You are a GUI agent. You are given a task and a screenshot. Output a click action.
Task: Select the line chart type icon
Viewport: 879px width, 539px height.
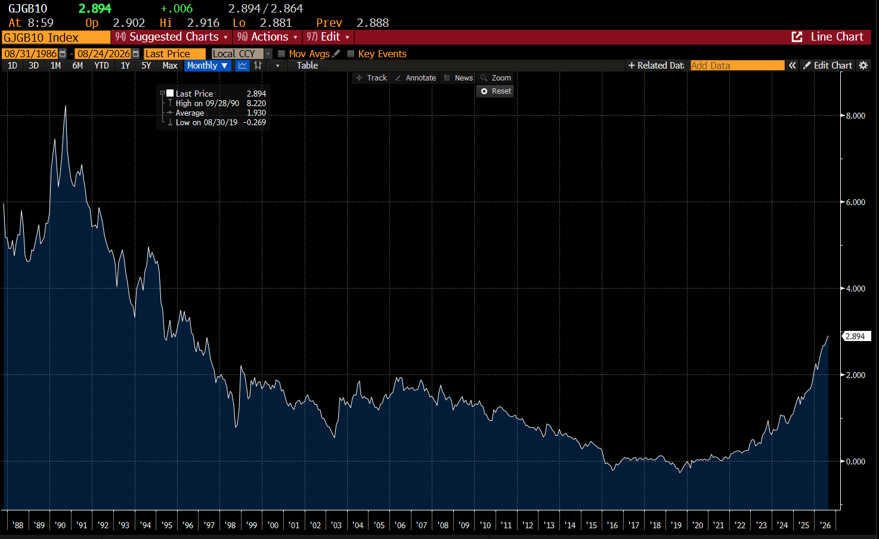coord(242,66)
